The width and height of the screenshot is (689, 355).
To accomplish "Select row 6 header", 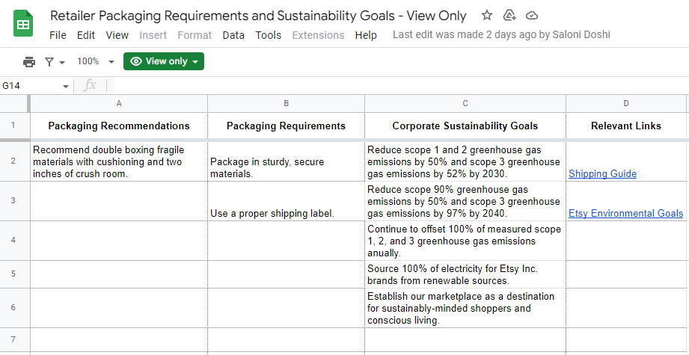I will [x=13, y=308].
